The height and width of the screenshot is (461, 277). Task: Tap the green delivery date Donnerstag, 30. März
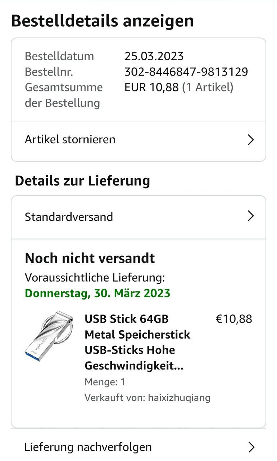coord(97,293)
